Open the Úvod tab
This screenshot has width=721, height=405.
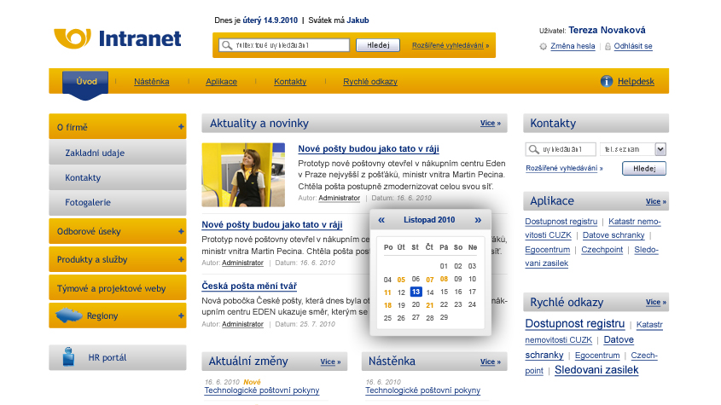[86, 82]
